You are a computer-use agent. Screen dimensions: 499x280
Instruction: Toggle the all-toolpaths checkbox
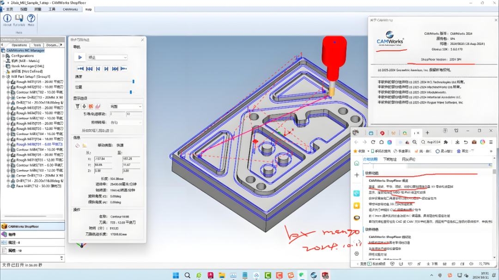(112, 130)
